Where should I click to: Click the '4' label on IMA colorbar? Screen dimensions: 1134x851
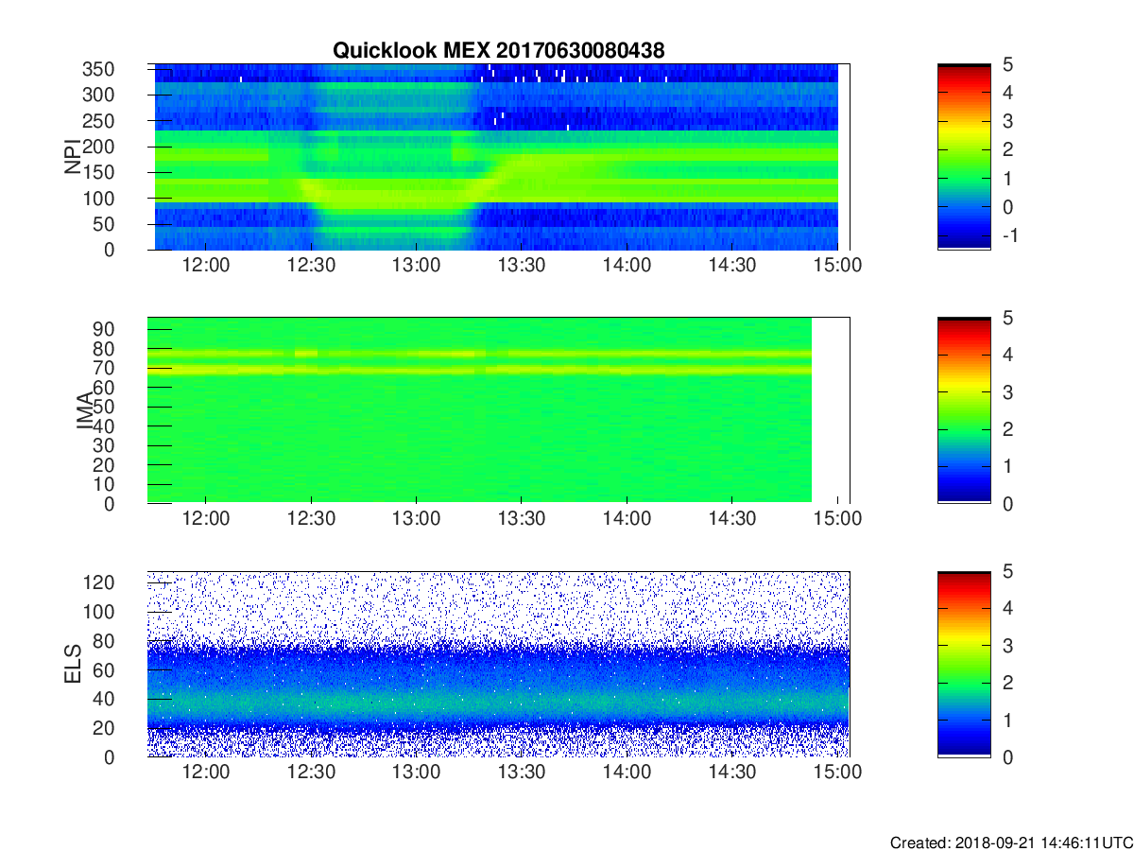click(1006, 356)
